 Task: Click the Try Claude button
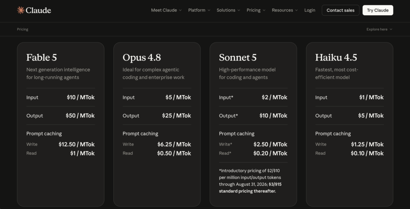click(x=378, y=10)
